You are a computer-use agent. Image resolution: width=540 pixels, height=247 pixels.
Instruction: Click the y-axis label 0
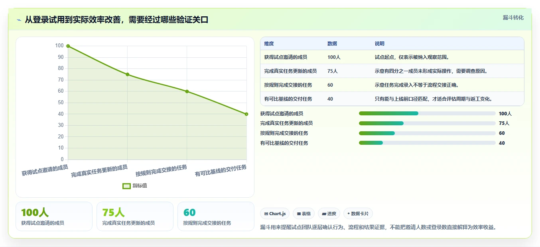(62, 159)
